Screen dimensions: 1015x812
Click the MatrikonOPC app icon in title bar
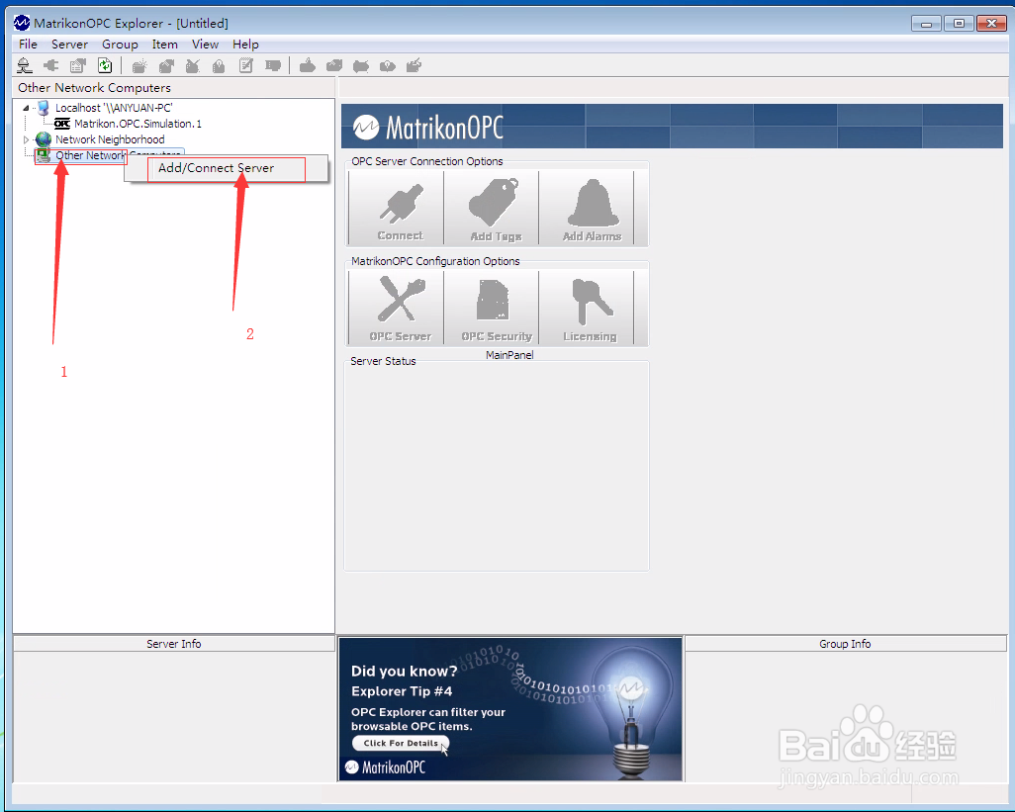coord(22,23)
